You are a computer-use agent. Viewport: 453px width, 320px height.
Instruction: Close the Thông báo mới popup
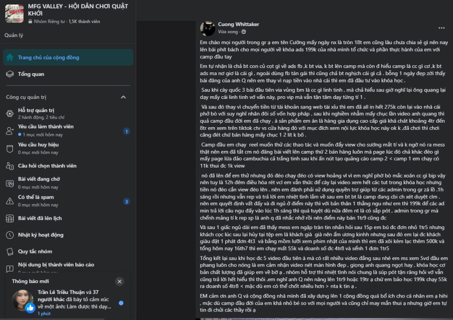[x=119, y=281]
